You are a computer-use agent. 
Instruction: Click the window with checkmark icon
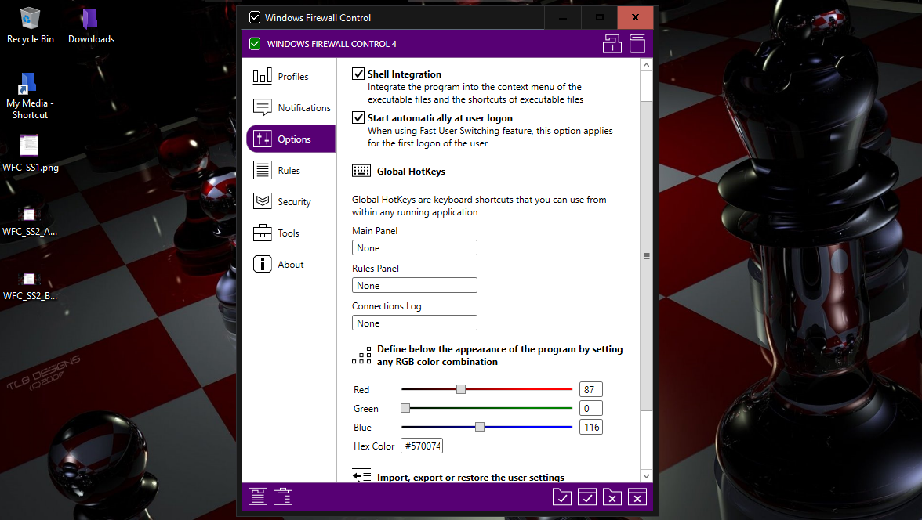(587, 497)
